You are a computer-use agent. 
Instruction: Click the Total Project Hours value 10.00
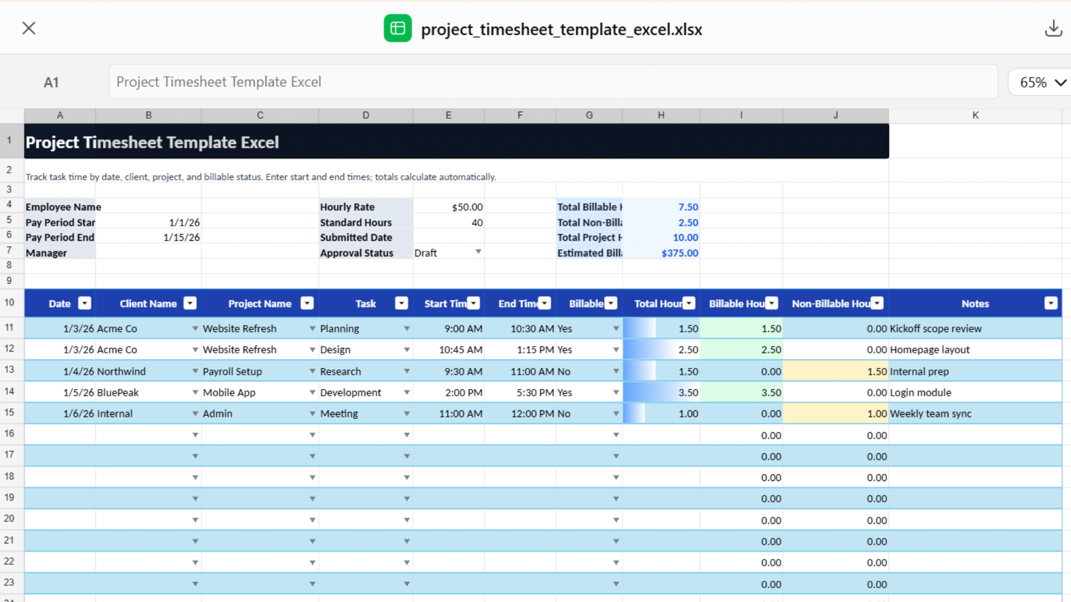[x=661, y=237]
